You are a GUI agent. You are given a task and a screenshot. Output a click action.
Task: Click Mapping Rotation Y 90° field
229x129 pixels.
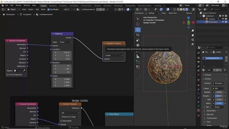click(62, 69)
